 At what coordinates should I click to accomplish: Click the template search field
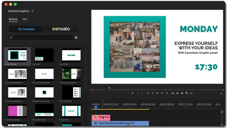41,37
